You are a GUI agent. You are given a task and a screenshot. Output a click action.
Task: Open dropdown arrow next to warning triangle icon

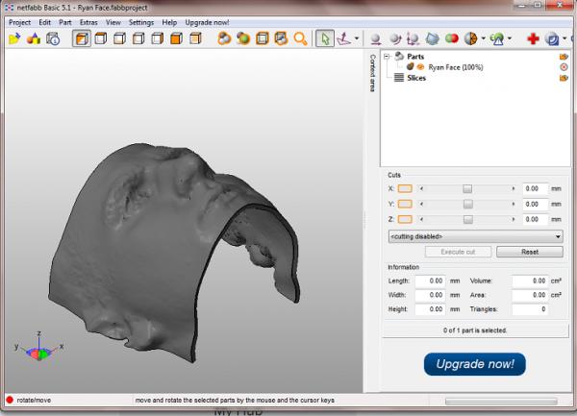pos(510,38)
